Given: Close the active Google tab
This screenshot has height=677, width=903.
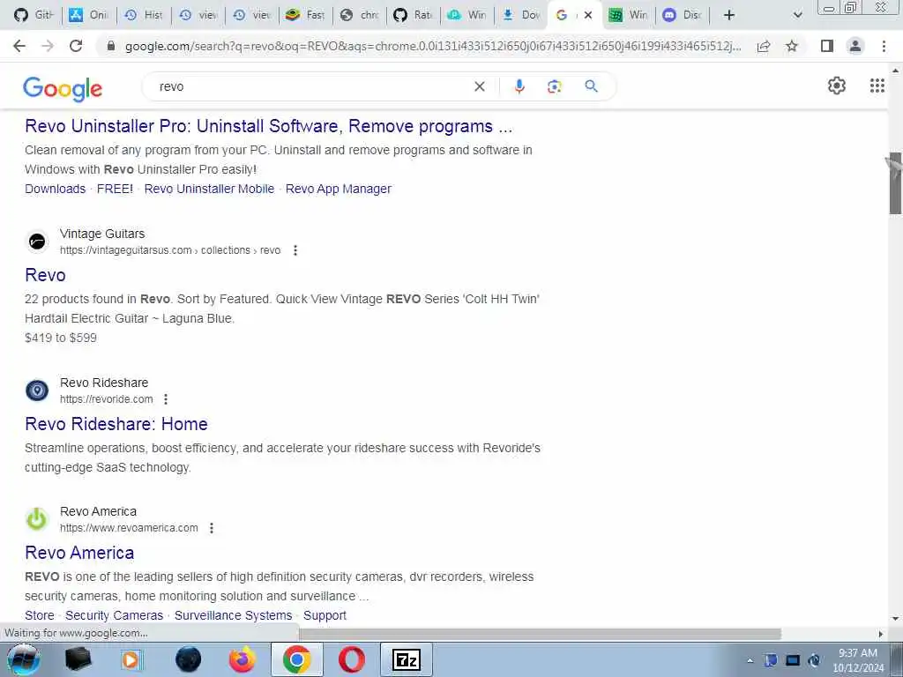Looking at the screenshot, I should point(588,15).
